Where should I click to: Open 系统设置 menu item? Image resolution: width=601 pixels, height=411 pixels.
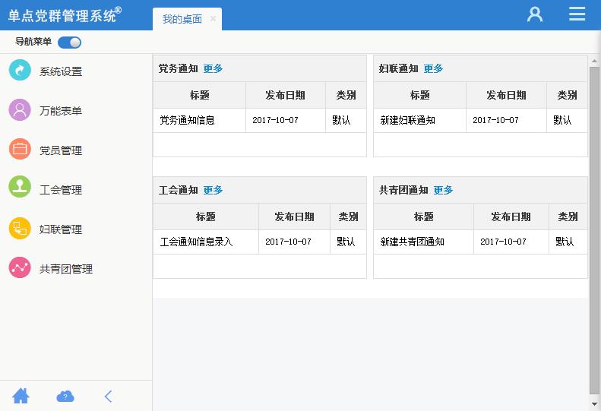click(x=61, y=71)
